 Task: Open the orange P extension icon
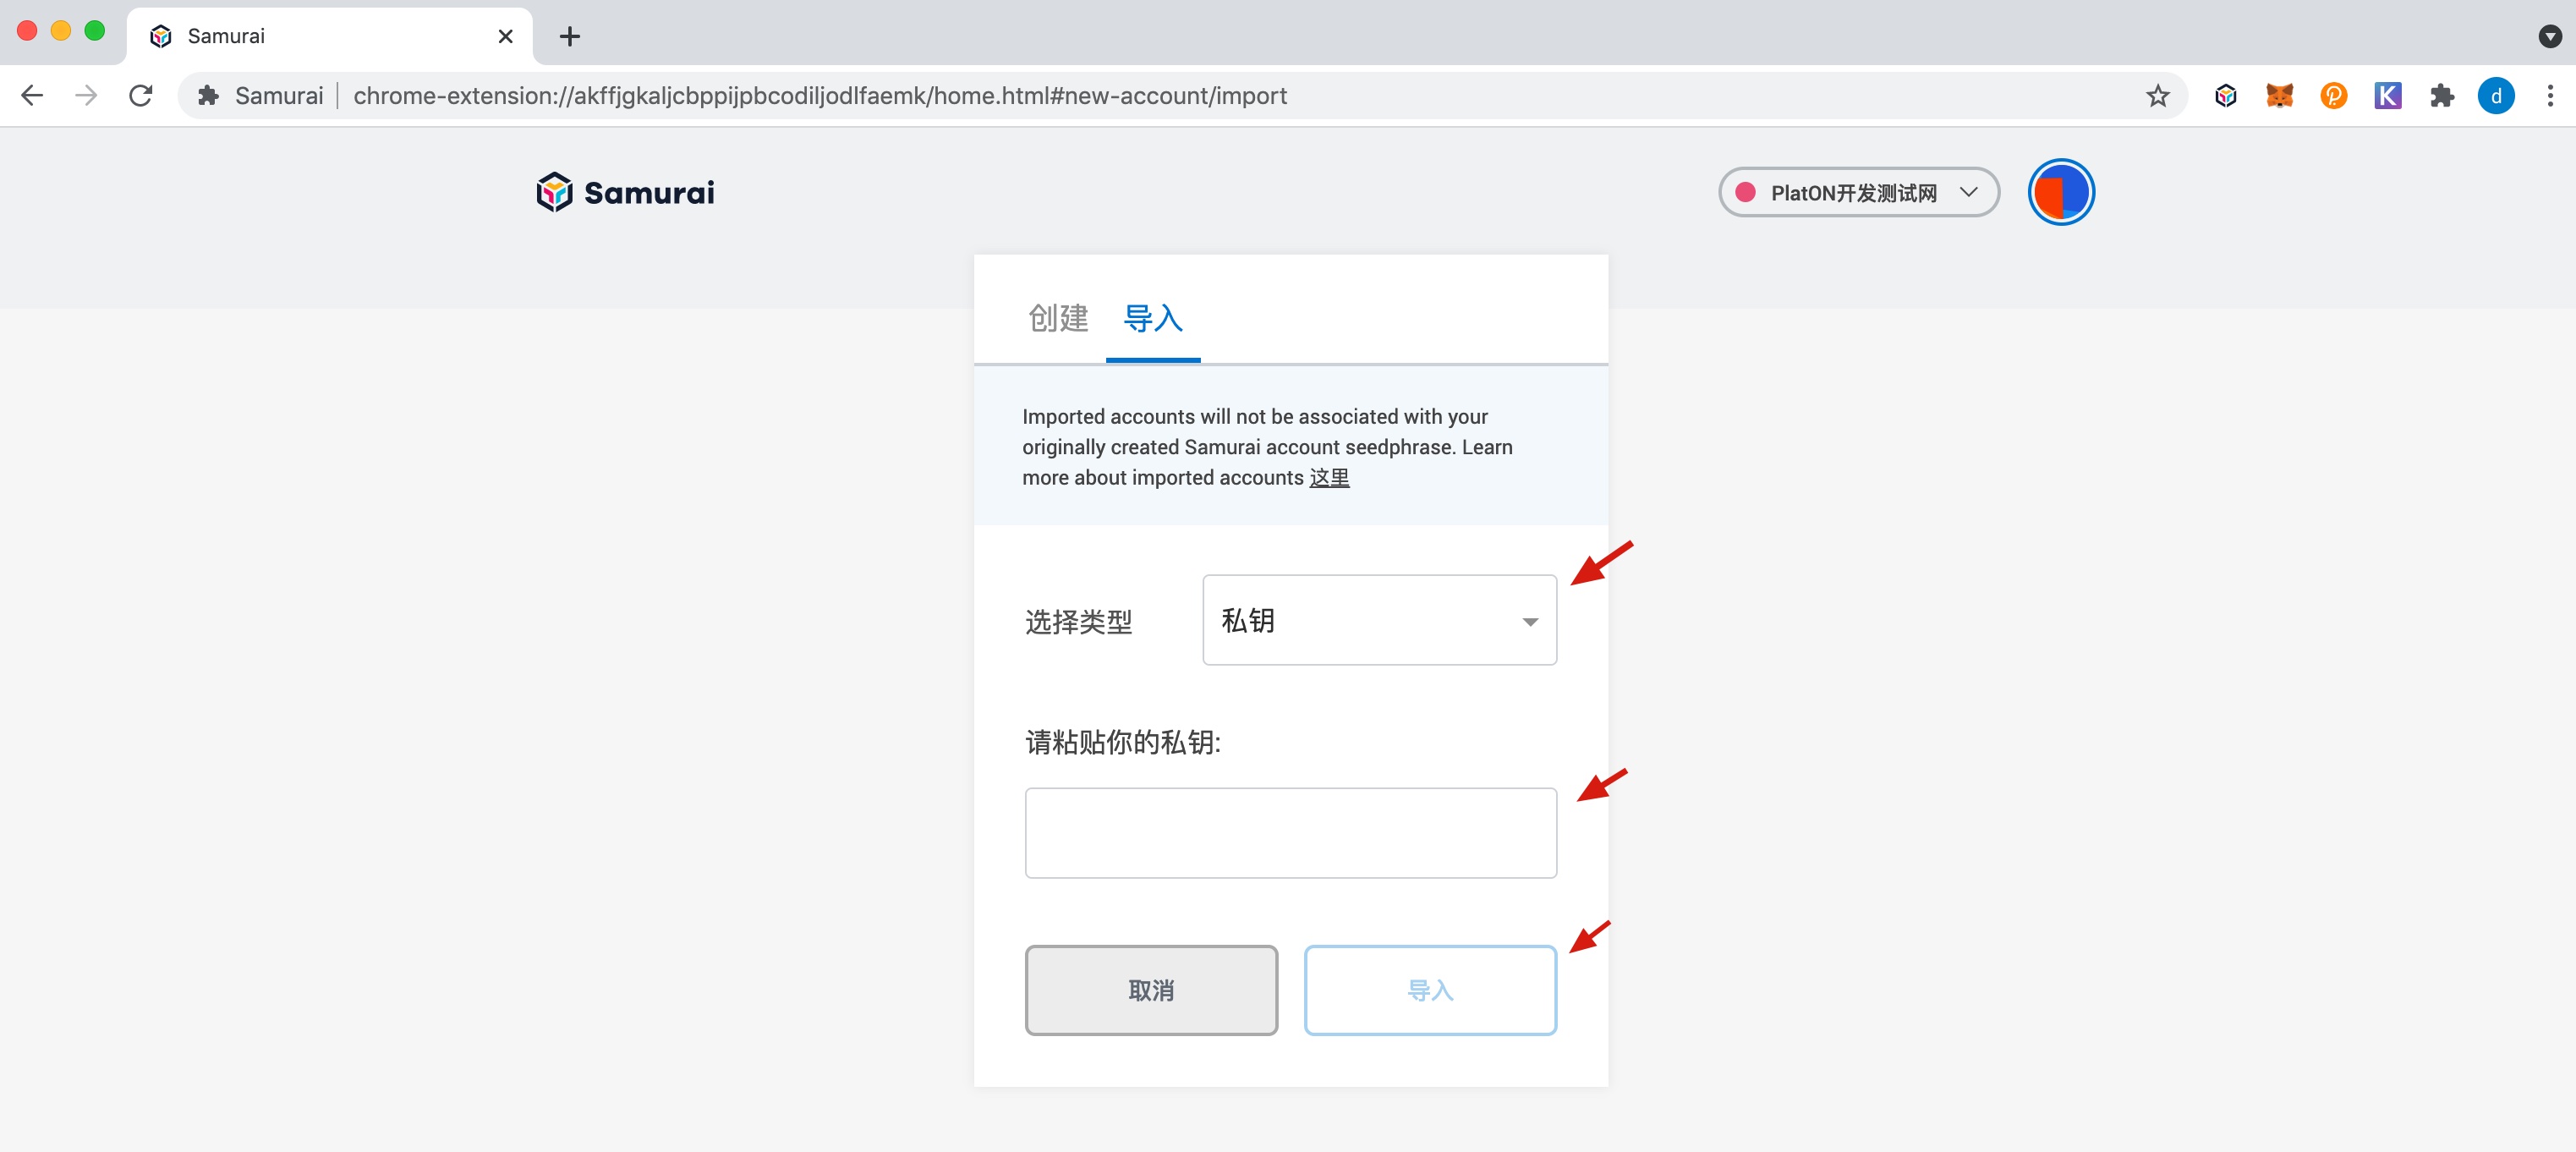click(x=2333, y=96)
